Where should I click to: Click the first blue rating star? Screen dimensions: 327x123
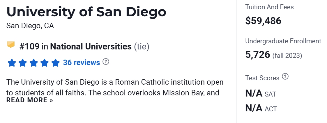point(12,63)
